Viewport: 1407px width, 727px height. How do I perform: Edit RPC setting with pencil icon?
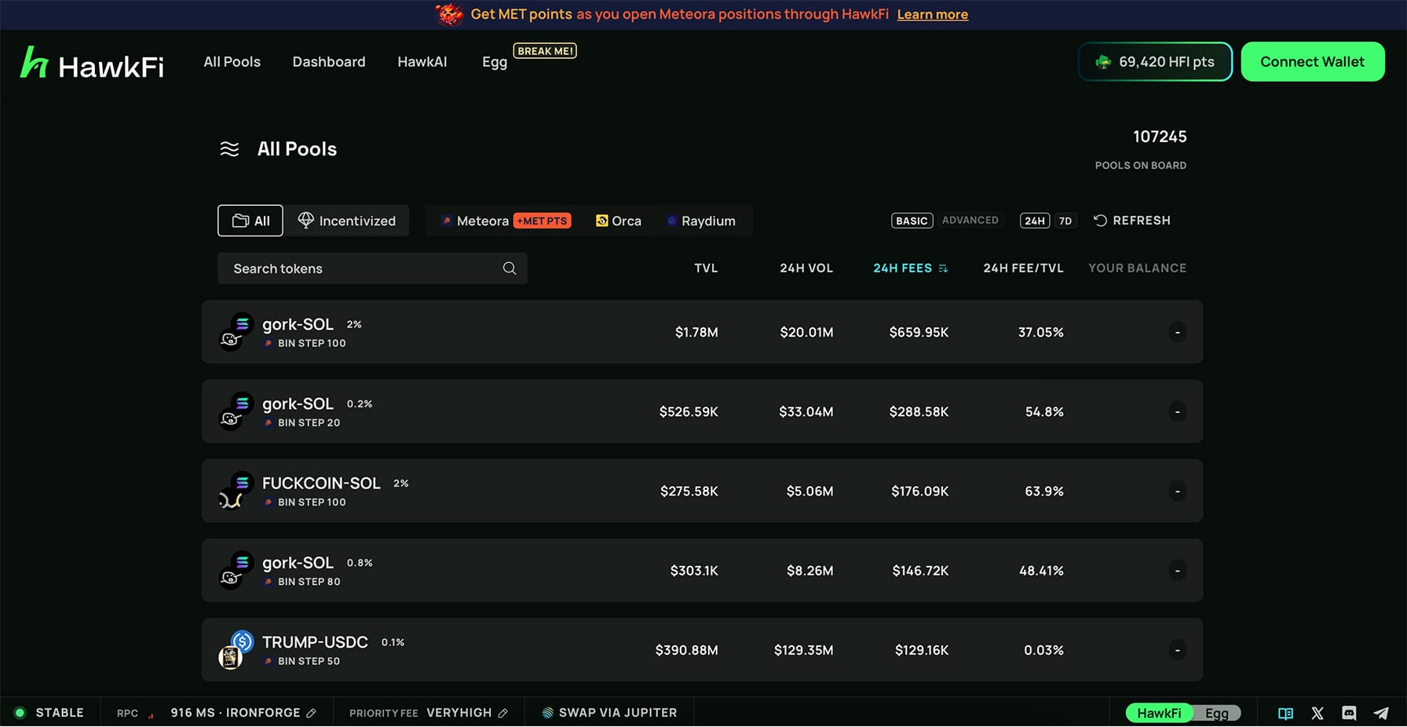click(x=312, y=714)
